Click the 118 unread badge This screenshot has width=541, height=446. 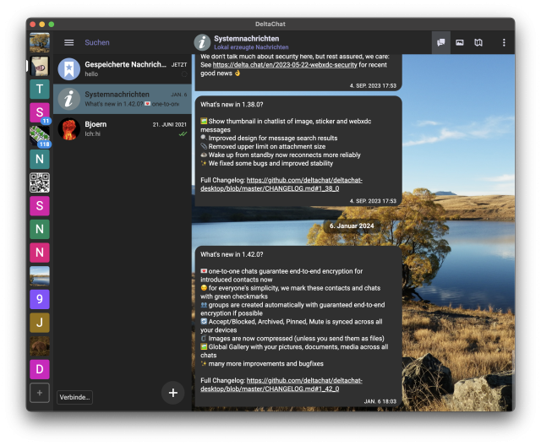(45, 144)
